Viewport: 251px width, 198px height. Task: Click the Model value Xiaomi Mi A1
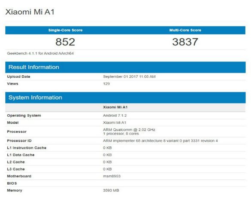pyautogui.click(x=115, y=123)
